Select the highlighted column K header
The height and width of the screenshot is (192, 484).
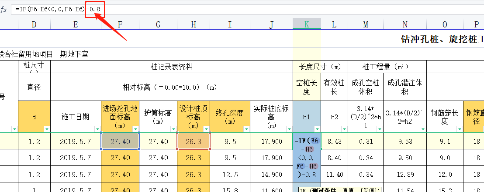click(x=307, y=24)
